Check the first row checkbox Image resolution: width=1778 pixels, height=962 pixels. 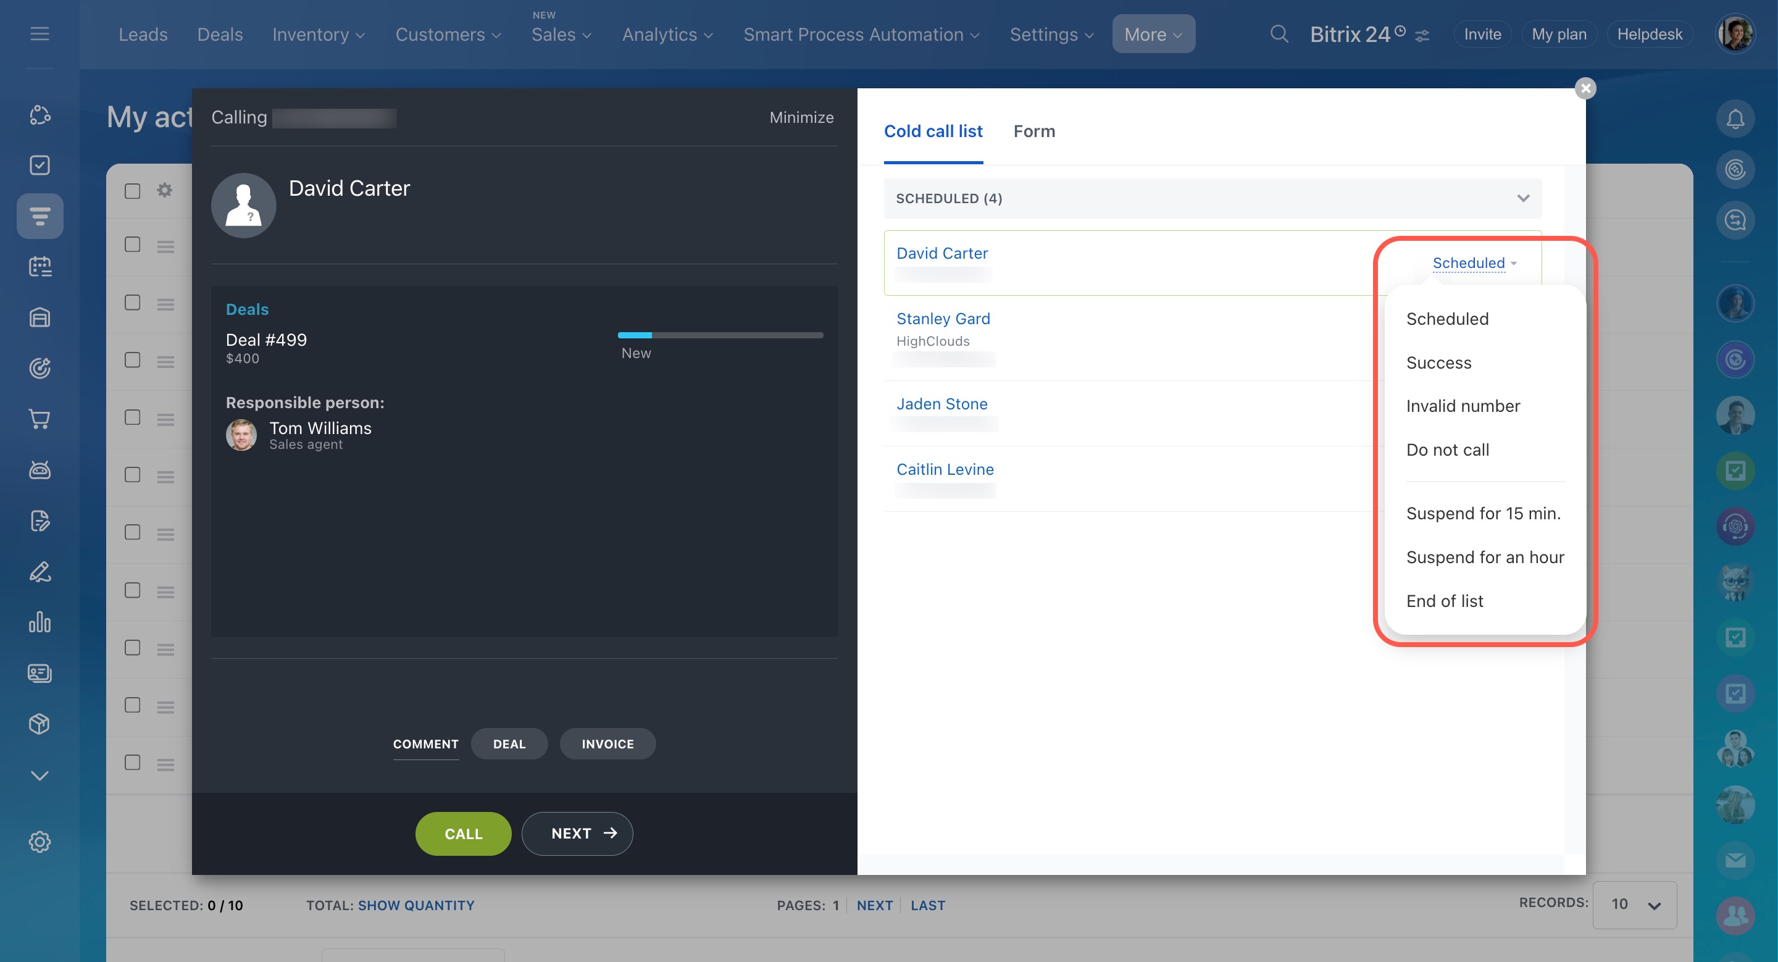[x=133, y=245]
